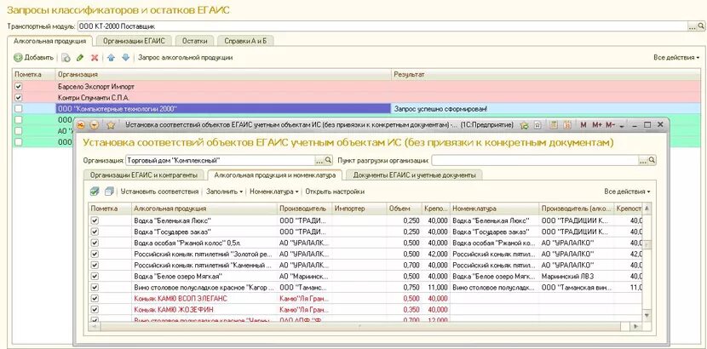Move row down with blue down arrow
707x349 pixels.
[126, 58]
